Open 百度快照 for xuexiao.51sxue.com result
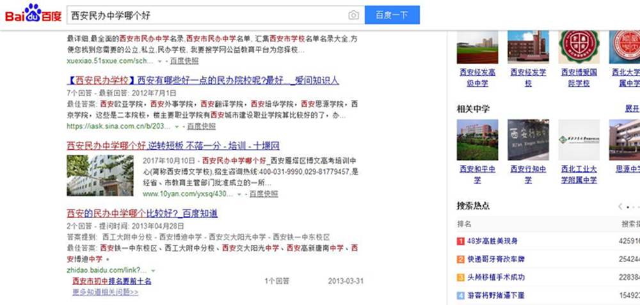 [184, 61]
